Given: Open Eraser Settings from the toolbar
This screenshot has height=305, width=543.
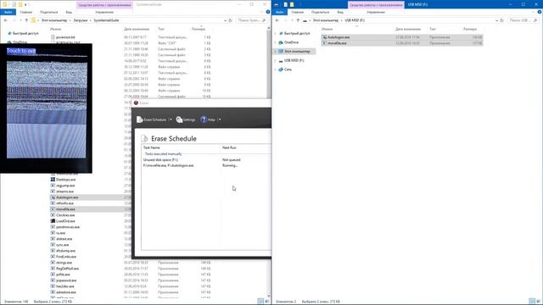Looking at the screenshot, I should [x=186, y=119].
